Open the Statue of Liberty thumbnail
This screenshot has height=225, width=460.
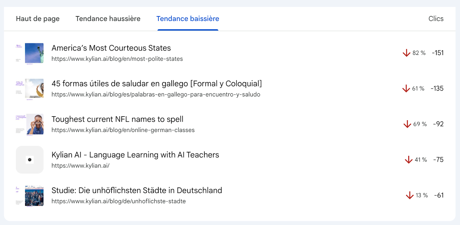(x=34, y=53)
